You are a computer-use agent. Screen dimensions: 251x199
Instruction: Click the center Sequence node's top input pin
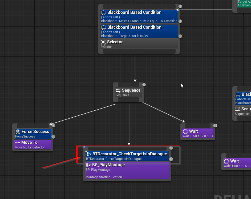click(x=128, y=85)
